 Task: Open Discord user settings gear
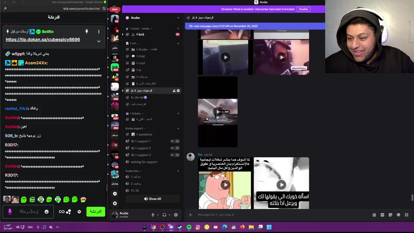click(176, 215)
